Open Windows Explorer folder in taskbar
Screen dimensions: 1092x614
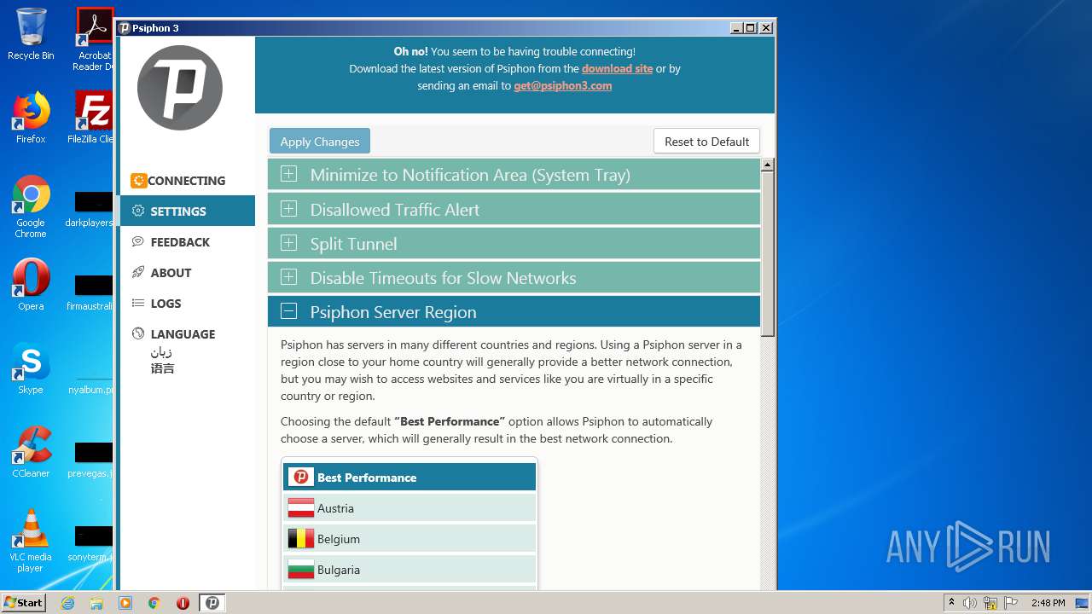(x=96, y=603)
